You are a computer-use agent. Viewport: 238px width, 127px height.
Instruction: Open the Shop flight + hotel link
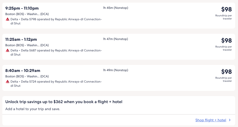click(211, 120)
